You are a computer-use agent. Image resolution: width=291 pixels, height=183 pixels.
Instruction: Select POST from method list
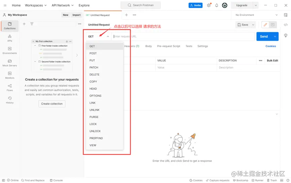pyautogui.click(x=105, y=53)
